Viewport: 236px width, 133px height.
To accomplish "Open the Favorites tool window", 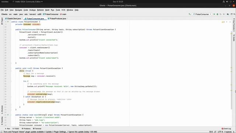I will [2, 121].
